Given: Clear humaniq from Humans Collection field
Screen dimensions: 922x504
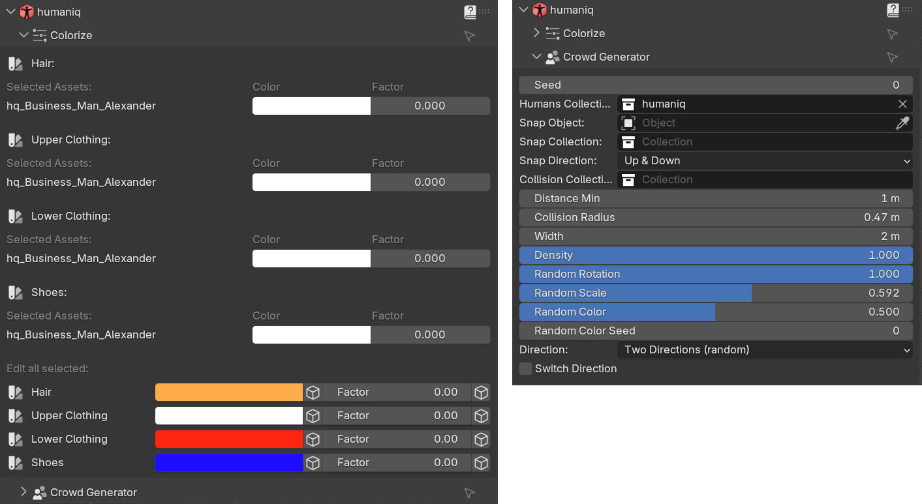Looking at the screenshot, I should [902, 104].
